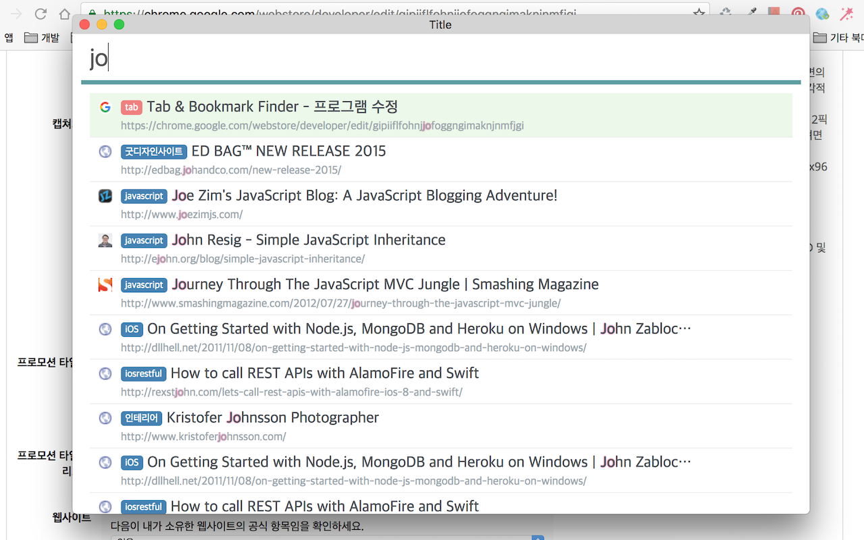The width and height of the screenshot is (864, 540).
Task: Click the javascript badge on Joe Zim's row
Action: pos(144,196)
